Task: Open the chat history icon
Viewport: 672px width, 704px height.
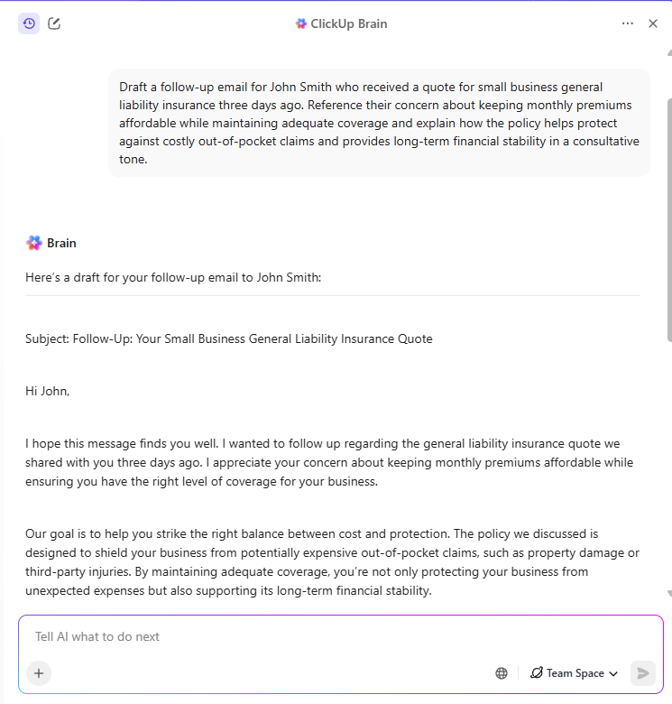Action: pos(29,23)
